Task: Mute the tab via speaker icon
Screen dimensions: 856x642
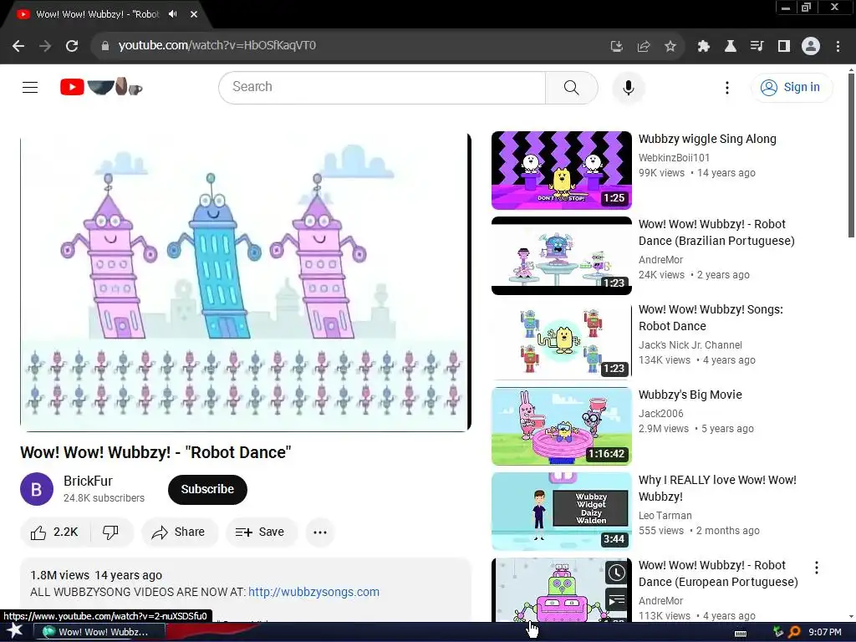Action: tap(173, 14)
